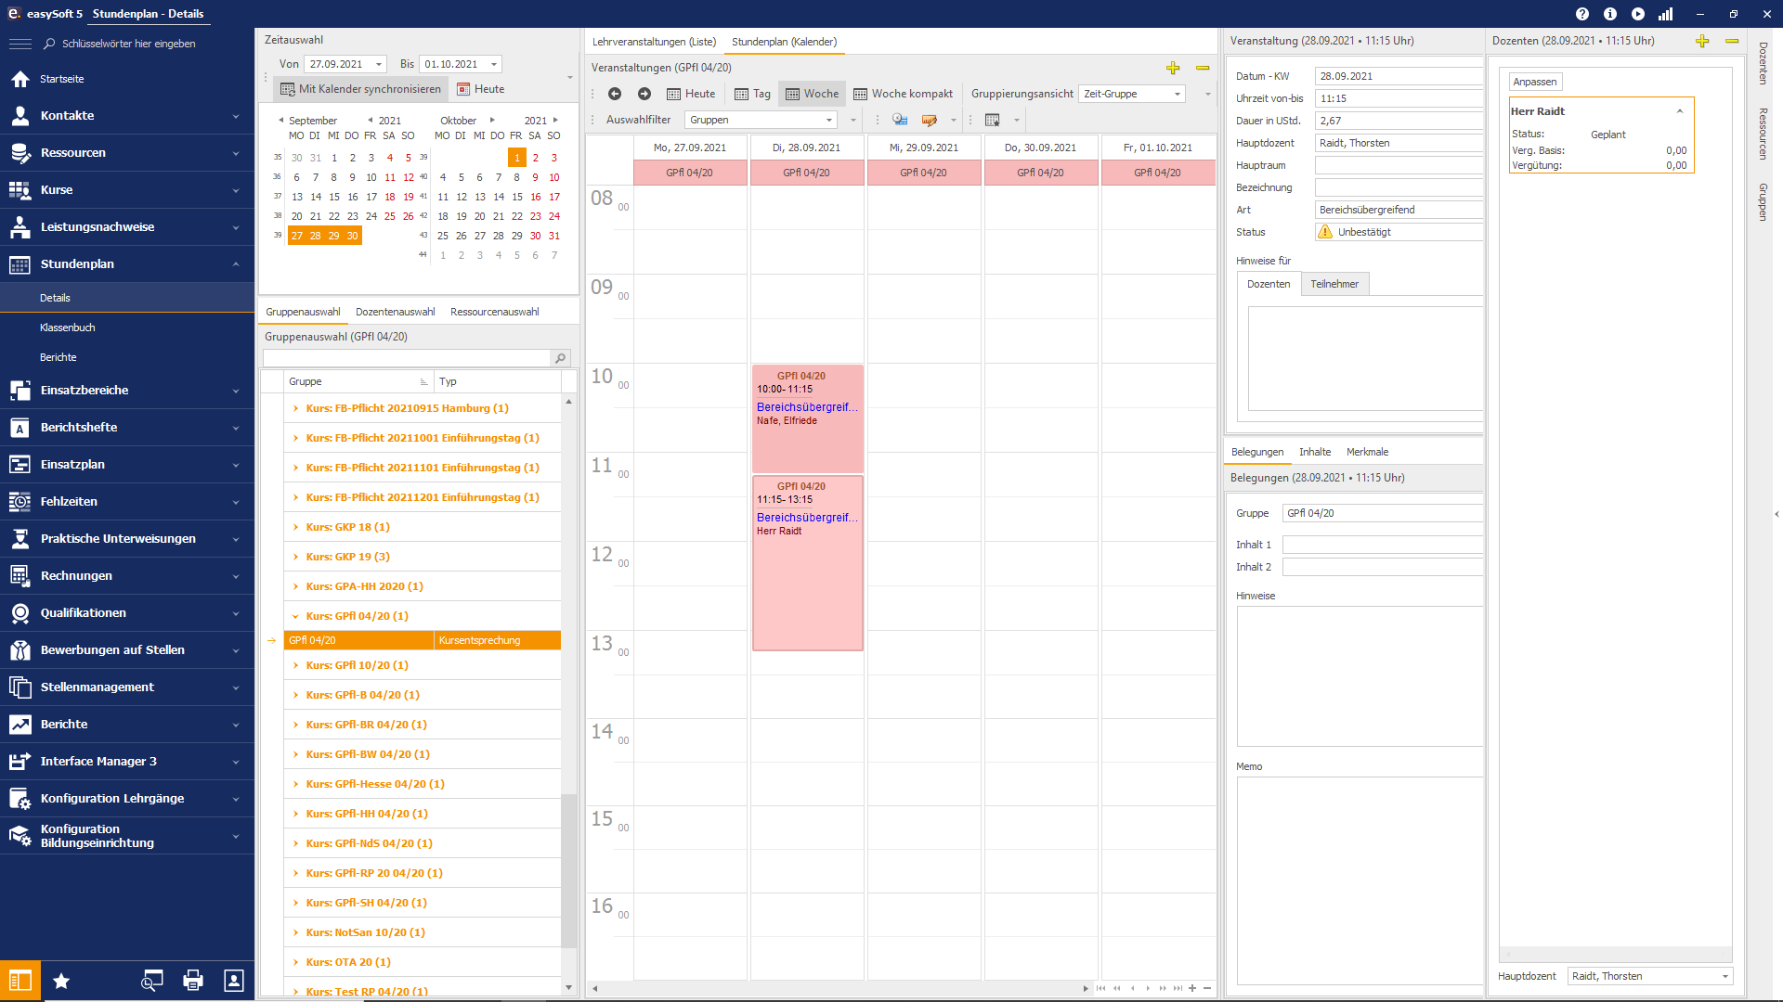Open the info icon in title bar
This screenshot has width=1783, height=1002.
click(x=1610, y=14)
